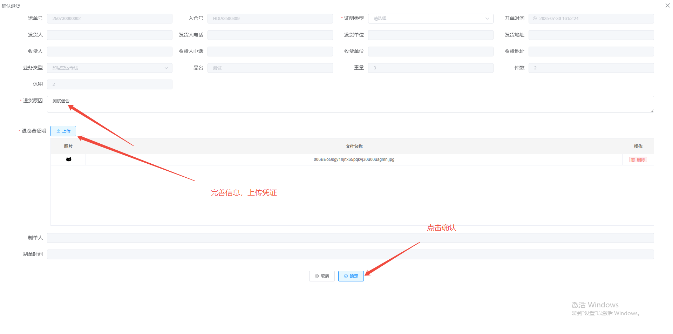Click the 运单号 input field
Screen dimensions: 673x334
[109, 19]
